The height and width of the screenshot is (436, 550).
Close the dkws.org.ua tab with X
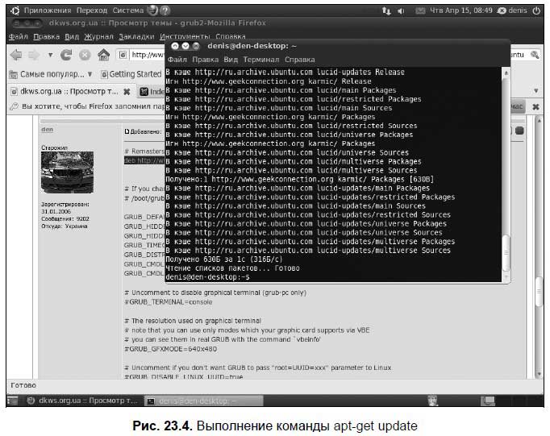(127, 92)
